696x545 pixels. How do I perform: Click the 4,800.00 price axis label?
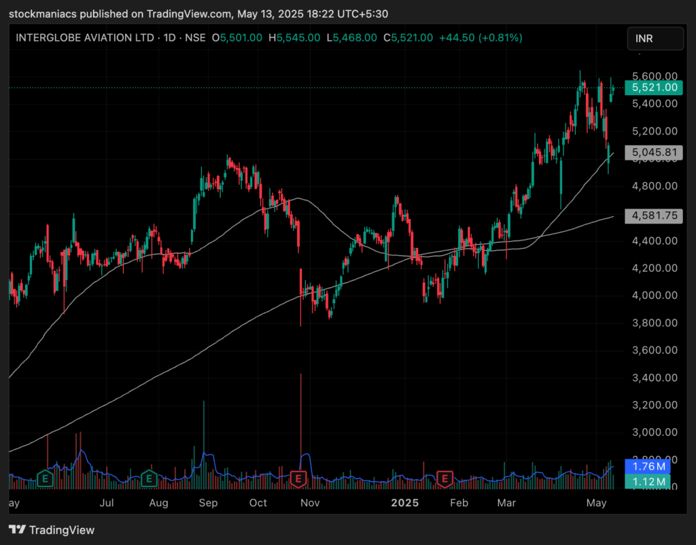(655, 186)
